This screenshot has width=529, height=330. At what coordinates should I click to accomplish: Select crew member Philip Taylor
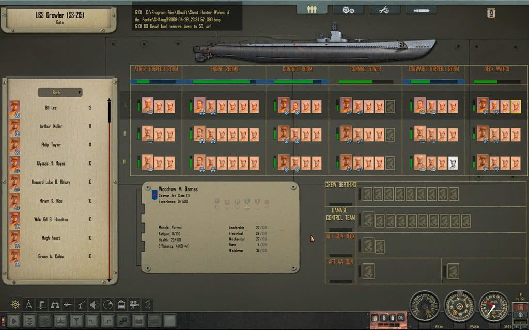[51, 145]
